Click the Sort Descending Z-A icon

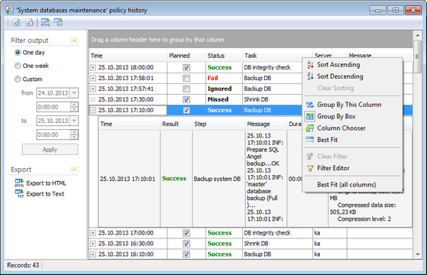click(x=310, y=76)
